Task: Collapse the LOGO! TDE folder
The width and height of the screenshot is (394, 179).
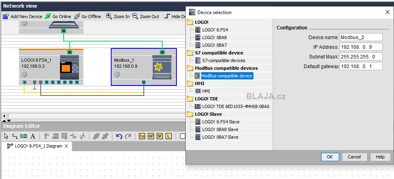Action: (190, 99)
